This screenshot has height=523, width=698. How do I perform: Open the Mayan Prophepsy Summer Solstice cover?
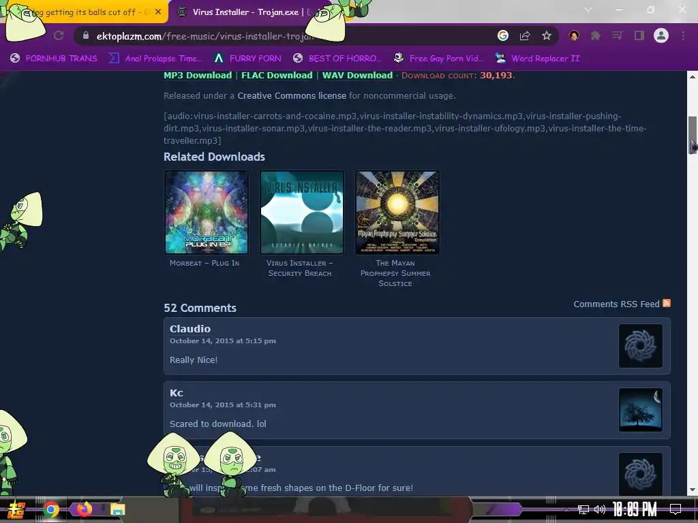(x=397, y=212)
